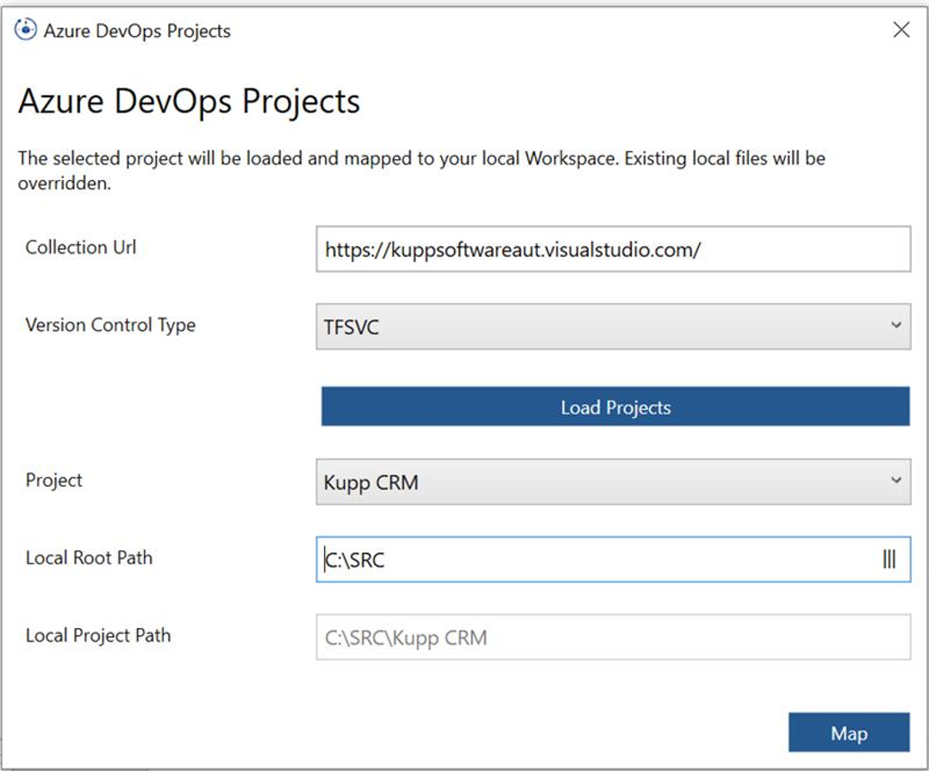Image resolution: width=929 pixels, height=771 pixels.
Task: Click the large 'Azure DevOps Projects' heading
Action: pos(189,102)
